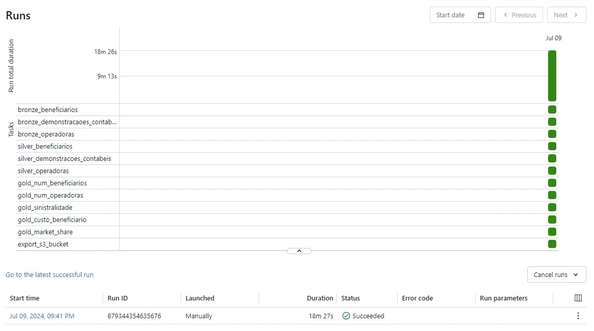
Task: Select the gold_num_operadoras task label
Action: point(50,195)
